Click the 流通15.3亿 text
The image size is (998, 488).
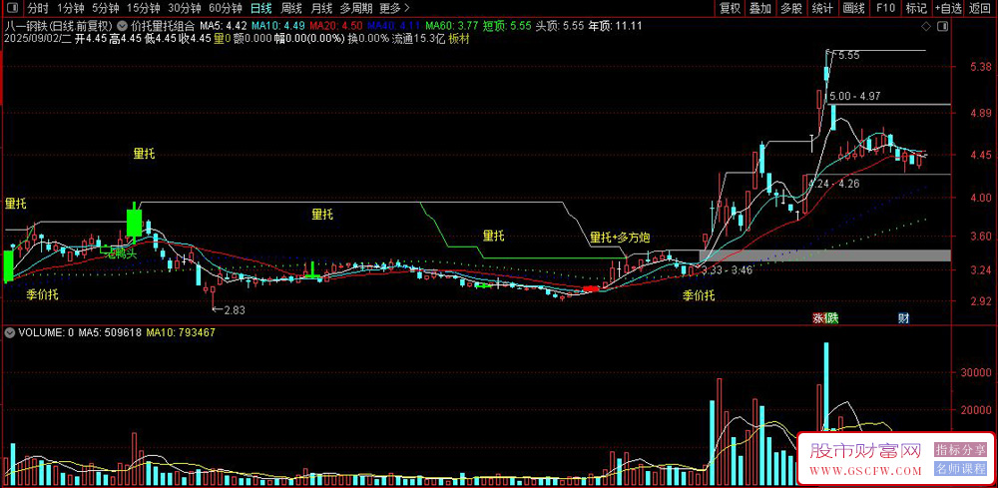pyautogui.click(x=418, y=39)
